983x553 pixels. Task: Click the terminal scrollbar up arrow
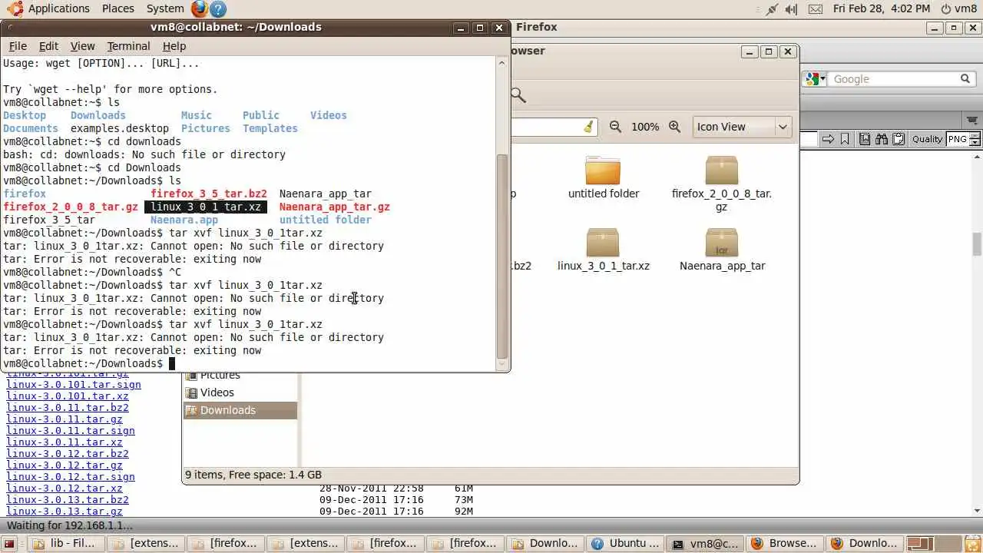pos(503,62)
